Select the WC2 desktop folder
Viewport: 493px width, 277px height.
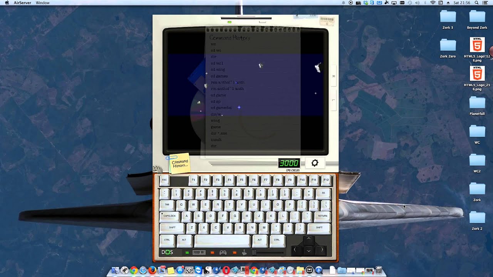coord(477,163)
